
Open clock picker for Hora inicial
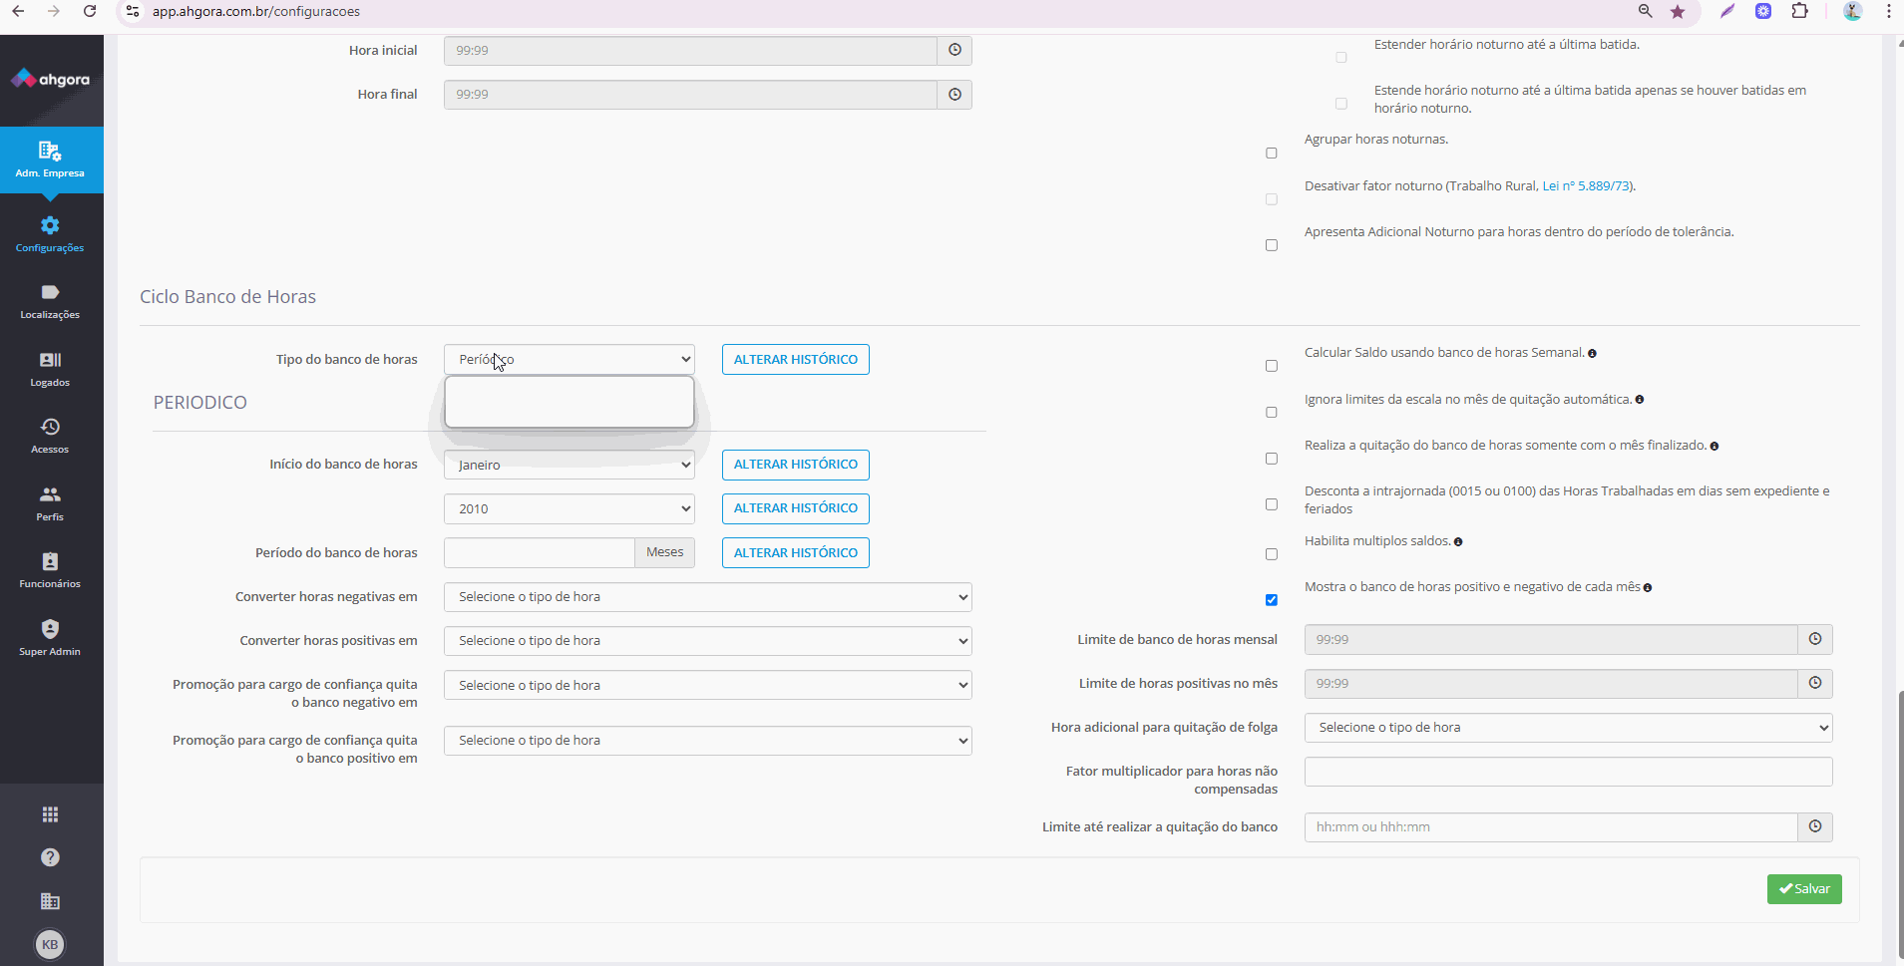954,50
